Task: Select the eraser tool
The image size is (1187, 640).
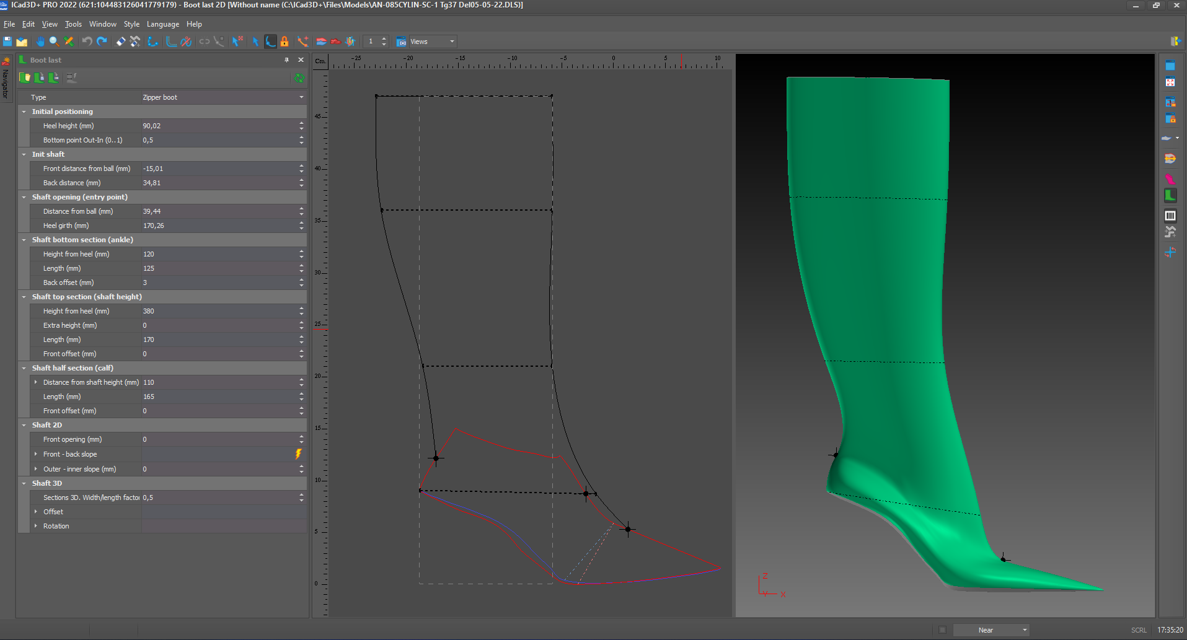Action: (x=121, y=42)
